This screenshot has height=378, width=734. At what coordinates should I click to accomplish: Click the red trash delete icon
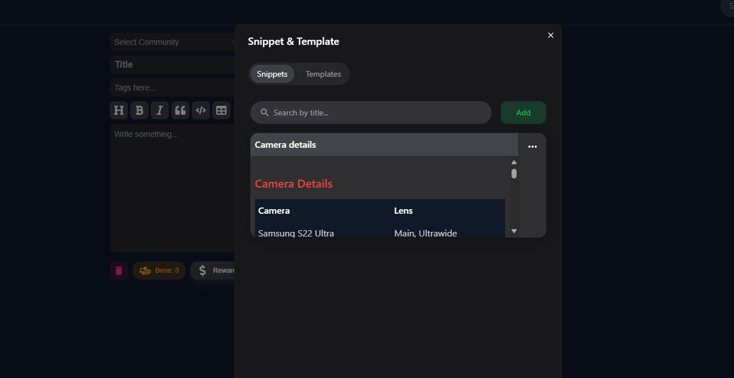tap(119, 271)
